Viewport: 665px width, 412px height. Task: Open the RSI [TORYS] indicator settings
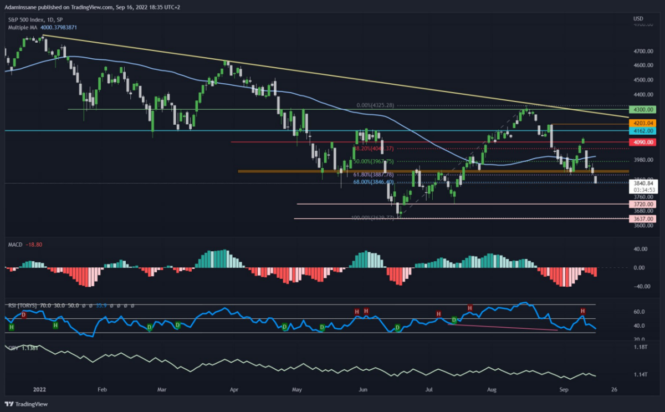point(22,306)
